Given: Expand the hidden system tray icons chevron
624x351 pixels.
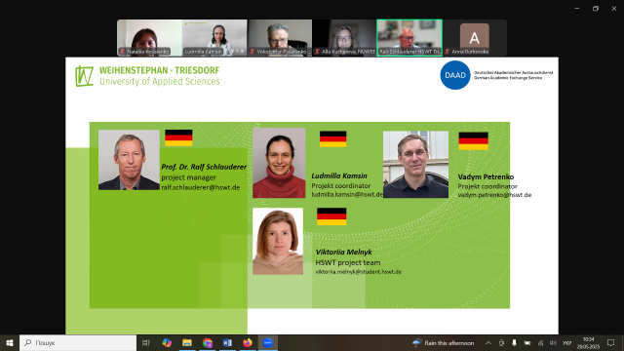Looking at the screenshot, I should click(488, 342).
